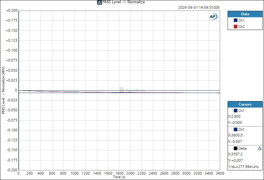264x180 pixels.
Task: Click the Cursors panel header
Action: click(245, 104)
